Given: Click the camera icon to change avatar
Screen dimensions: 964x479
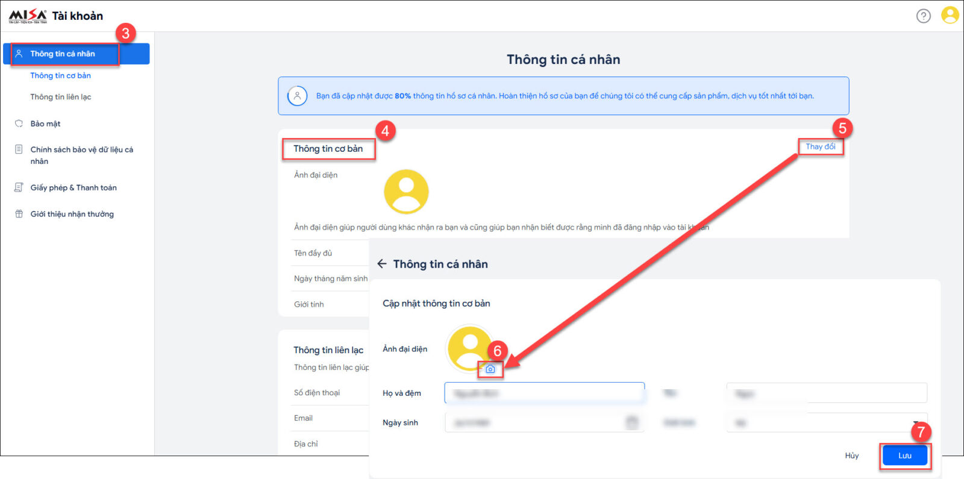Looking at the screenshot, I should (x=490, y=369).
